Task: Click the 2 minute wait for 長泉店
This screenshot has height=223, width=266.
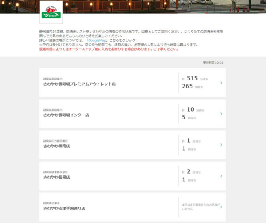Action: pyautogui.click(x=188, y=172)
